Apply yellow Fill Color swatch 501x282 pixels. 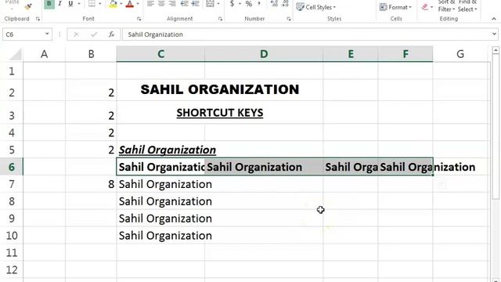[113, 4]
